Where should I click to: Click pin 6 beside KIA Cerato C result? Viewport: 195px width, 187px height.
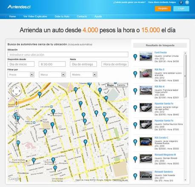135,142
